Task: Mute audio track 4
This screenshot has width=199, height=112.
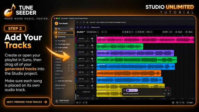Action: (88, 59)
